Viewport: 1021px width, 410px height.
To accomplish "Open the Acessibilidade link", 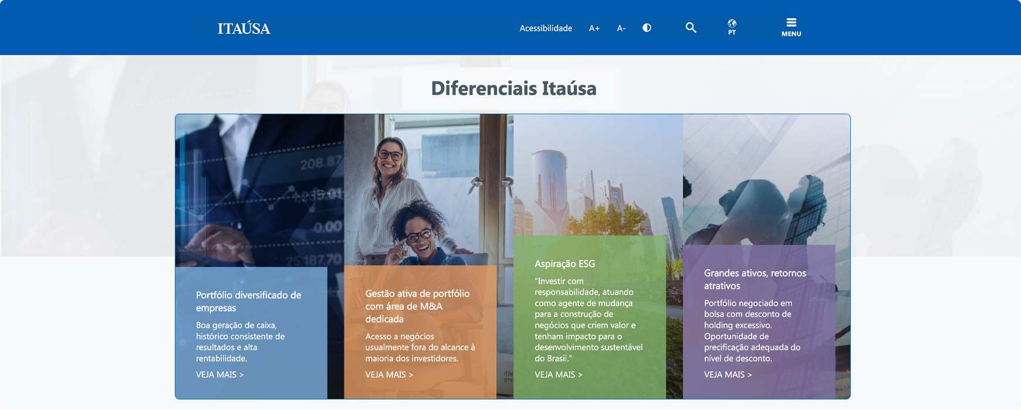I will [x=545, y=28].
